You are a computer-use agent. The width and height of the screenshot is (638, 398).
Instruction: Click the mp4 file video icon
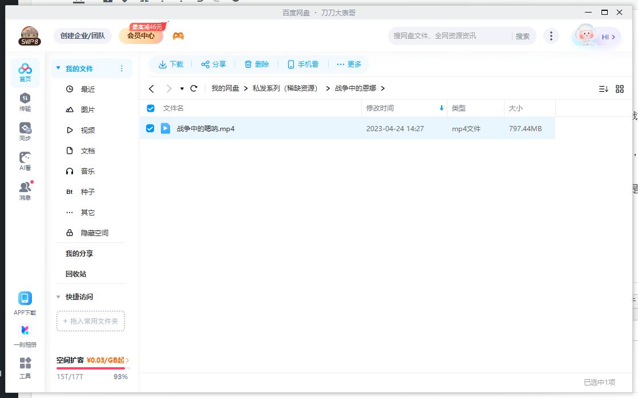pos(165,128)
